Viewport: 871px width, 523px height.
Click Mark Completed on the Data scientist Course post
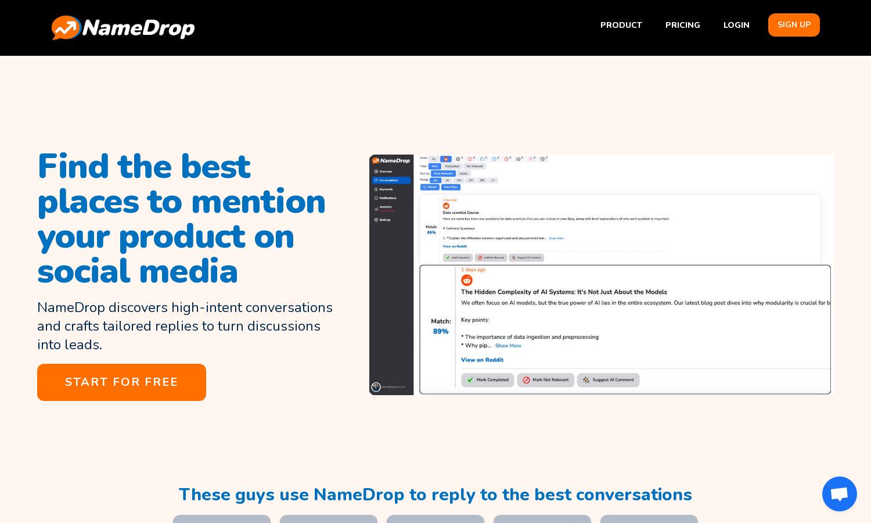click(458, 257)
